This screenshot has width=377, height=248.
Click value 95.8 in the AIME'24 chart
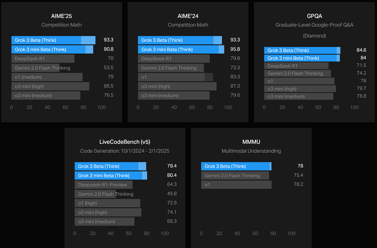[x=235, y=49]
